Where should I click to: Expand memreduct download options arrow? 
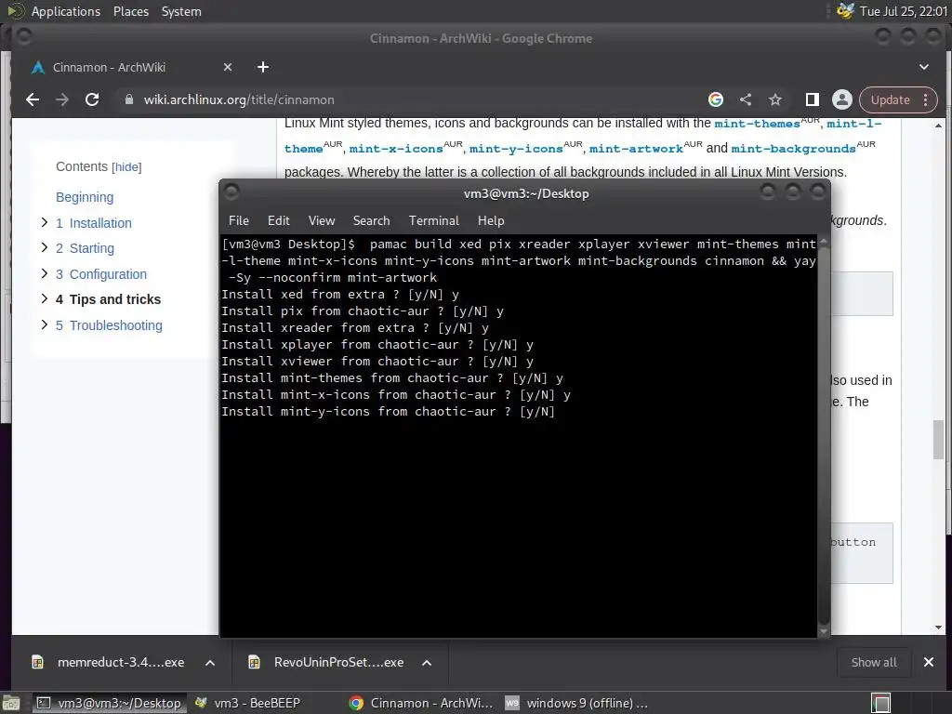[x=210, y=662]
